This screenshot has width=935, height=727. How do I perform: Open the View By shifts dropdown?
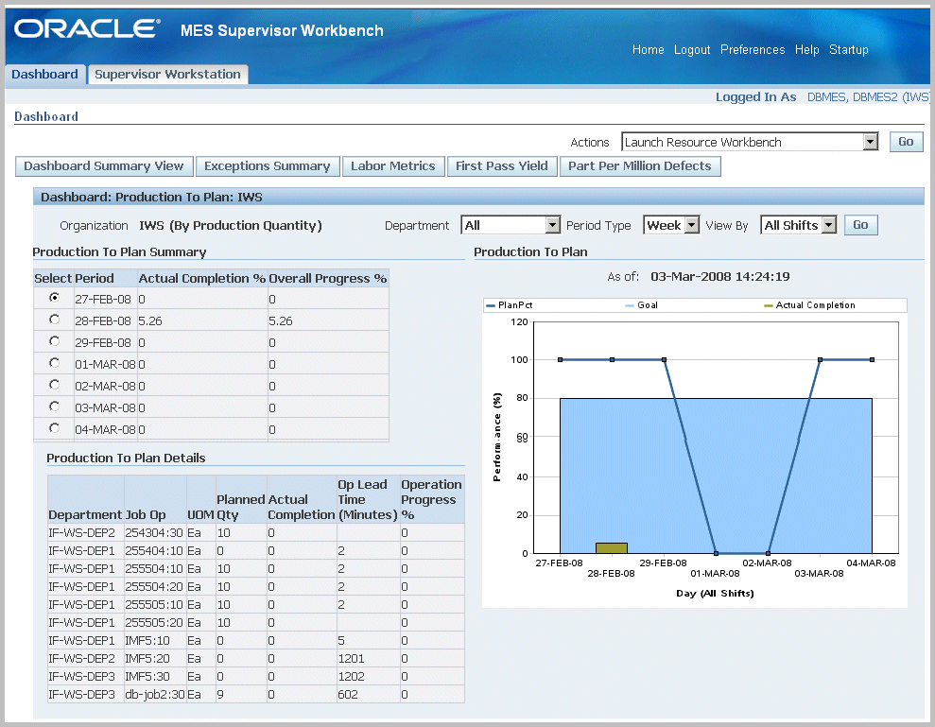(x=799, y=225)
